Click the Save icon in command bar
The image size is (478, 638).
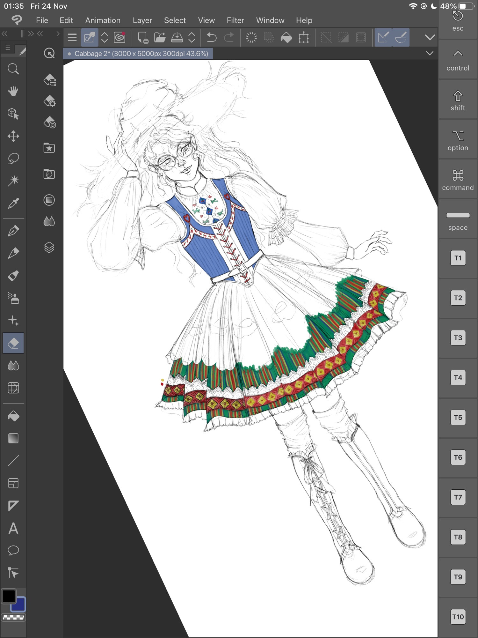pyautogui.click(x=177, y=38)
